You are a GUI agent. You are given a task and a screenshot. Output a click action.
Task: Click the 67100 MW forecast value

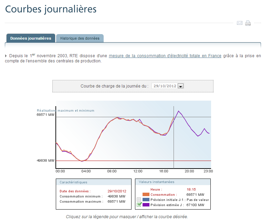(195, 205)
